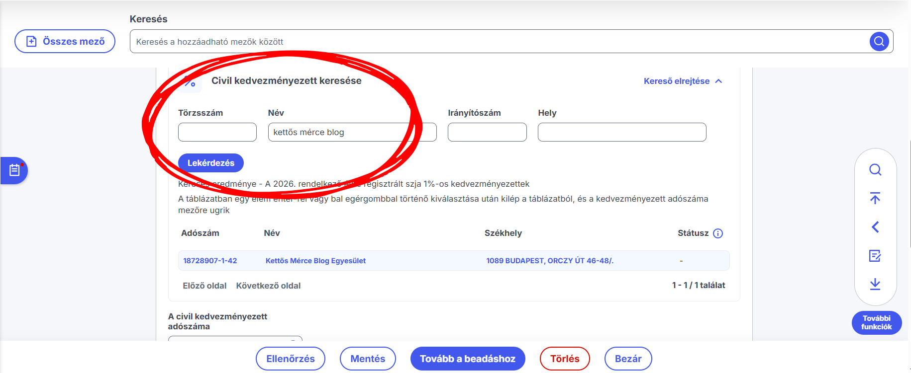911x373 pixels.
Task: Go back using the left chevron icon
Action: 875,227
